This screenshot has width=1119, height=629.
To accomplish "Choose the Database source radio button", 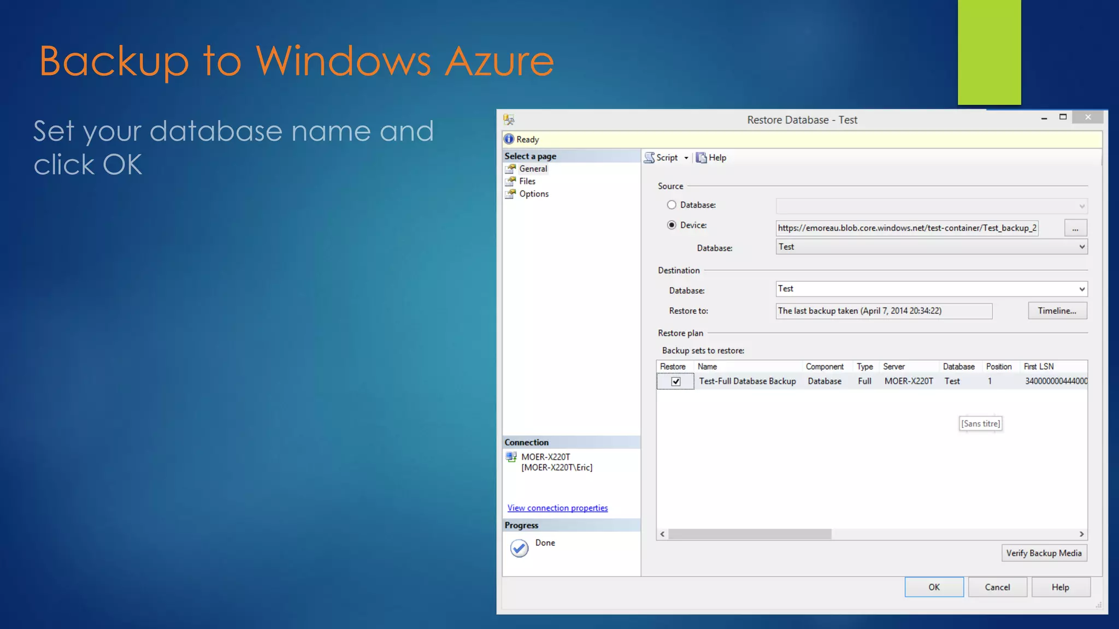I will 672,205.
